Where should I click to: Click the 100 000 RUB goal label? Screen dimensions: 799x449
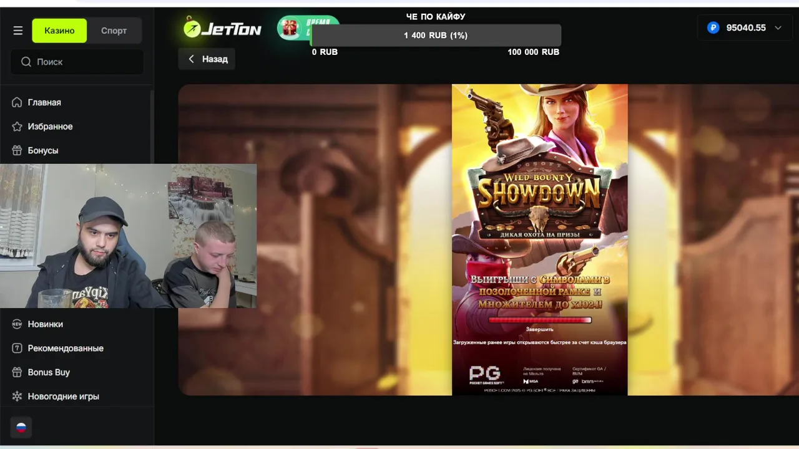(x=533, y=52)
